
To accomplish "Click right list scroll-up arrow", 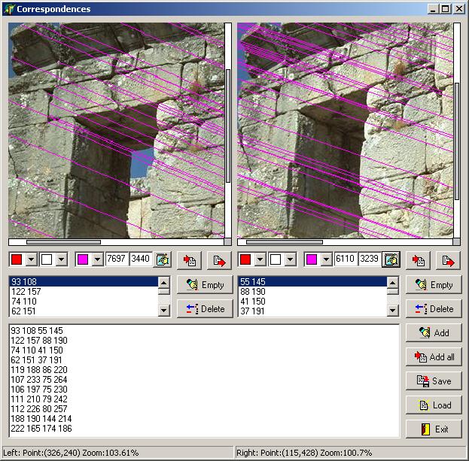I will pos(393,282).
